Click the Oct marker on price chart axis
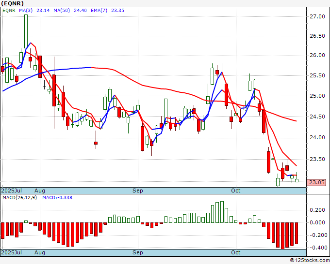 (x=236, y=191)
